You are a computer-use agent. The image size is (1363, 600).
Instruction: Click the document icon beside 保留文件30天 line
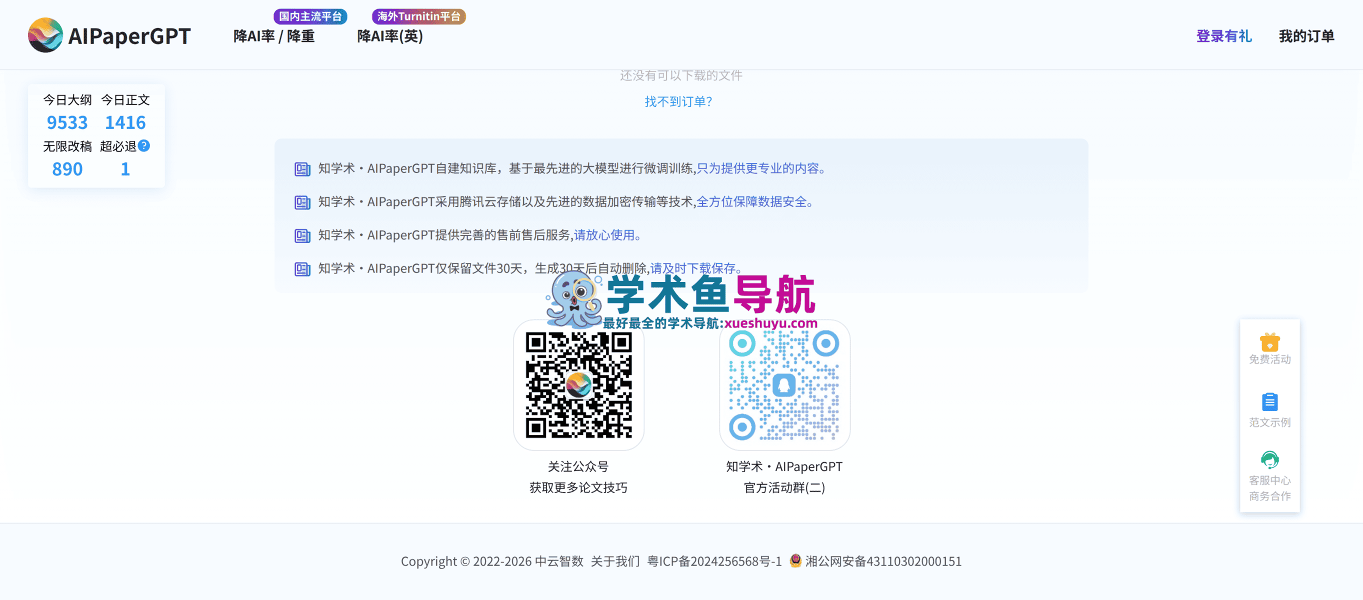(x=302, y=269)
